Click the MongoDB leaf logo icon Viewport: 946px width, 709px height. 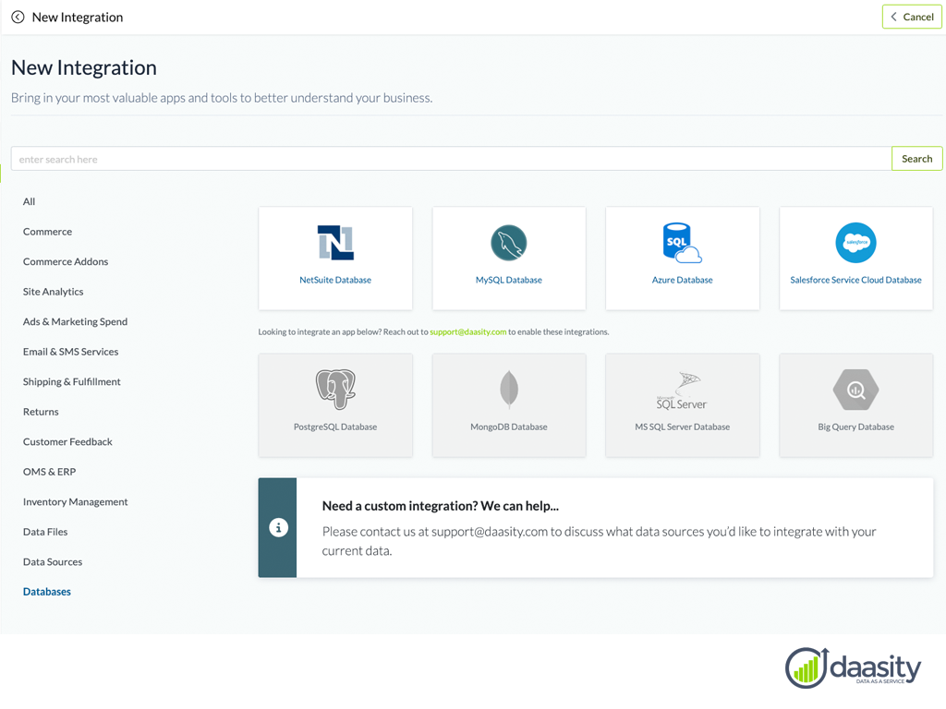[509, 389]
